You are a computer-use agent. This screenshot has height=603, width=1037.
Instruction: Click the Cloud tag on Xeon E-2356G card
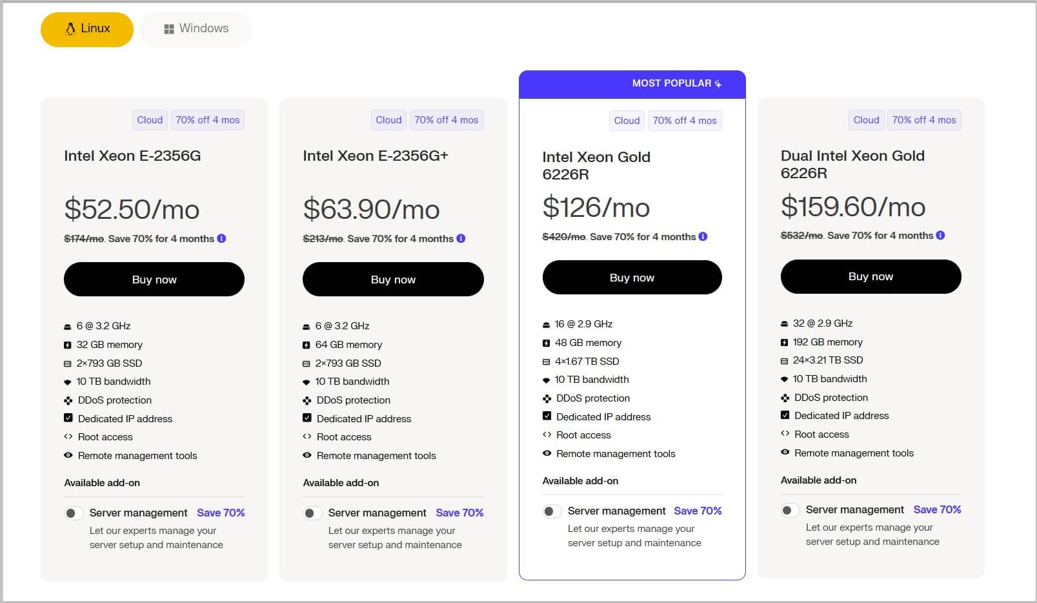coord(150,120)
